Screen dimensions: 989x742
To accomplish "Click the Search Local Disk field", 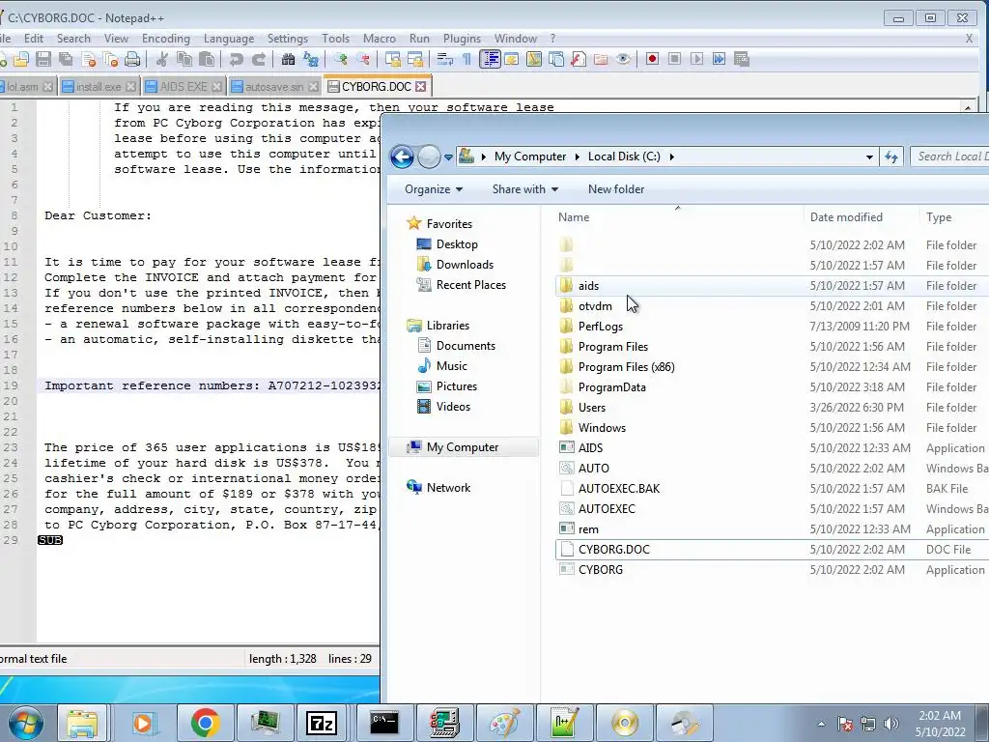I will tap(950, 157).
